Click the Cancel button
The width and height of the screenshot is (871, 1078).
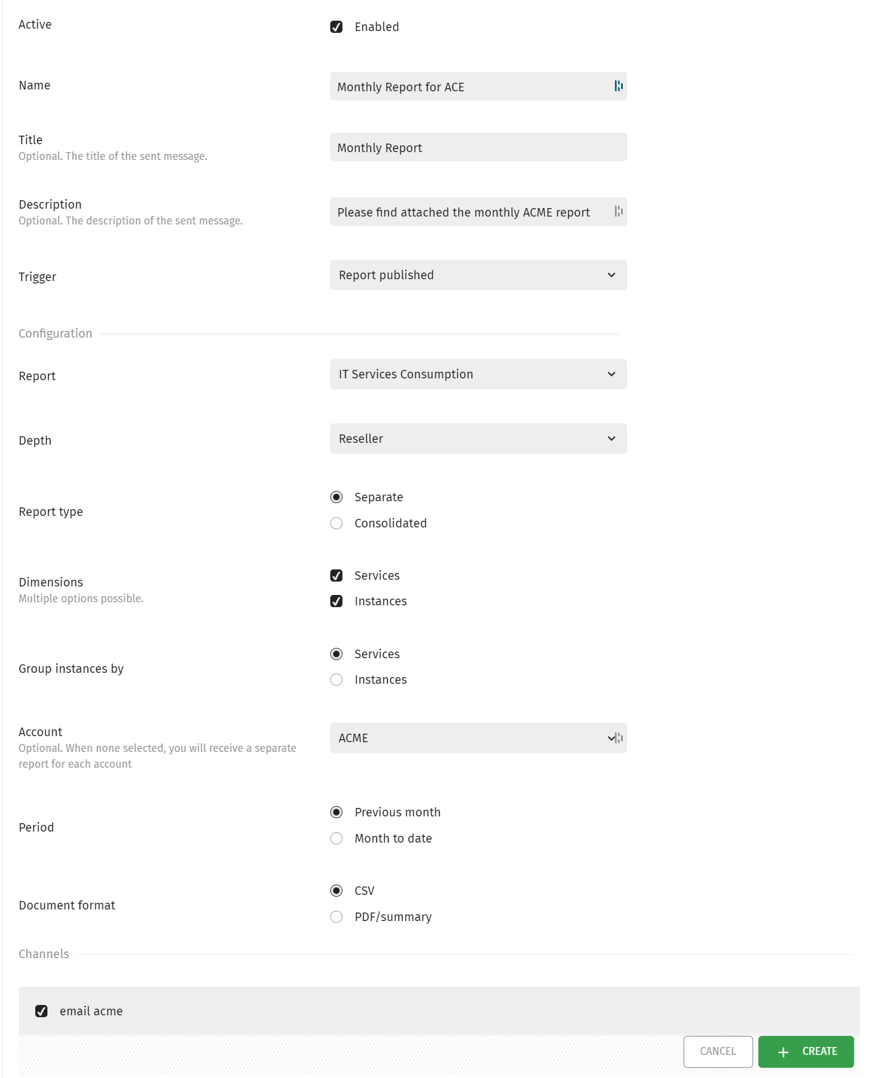(x=718, y=1051)
